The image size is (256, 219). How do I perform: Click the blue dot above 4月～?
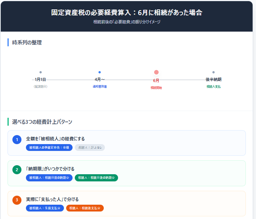pos(100,72)
